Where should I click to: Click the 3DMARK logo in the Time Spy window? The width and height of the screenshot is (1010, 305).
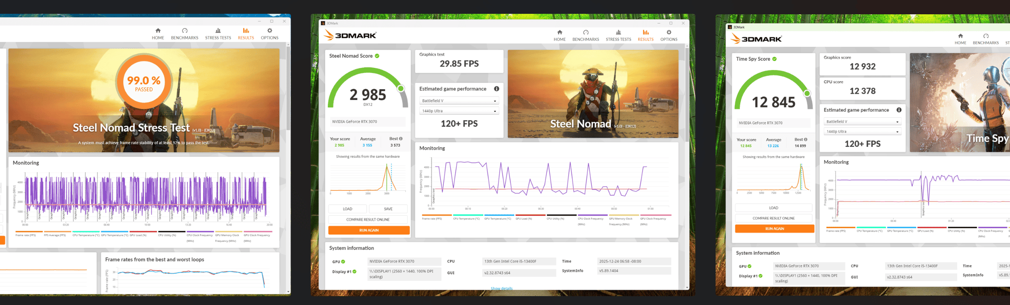[x=756, y=38]
